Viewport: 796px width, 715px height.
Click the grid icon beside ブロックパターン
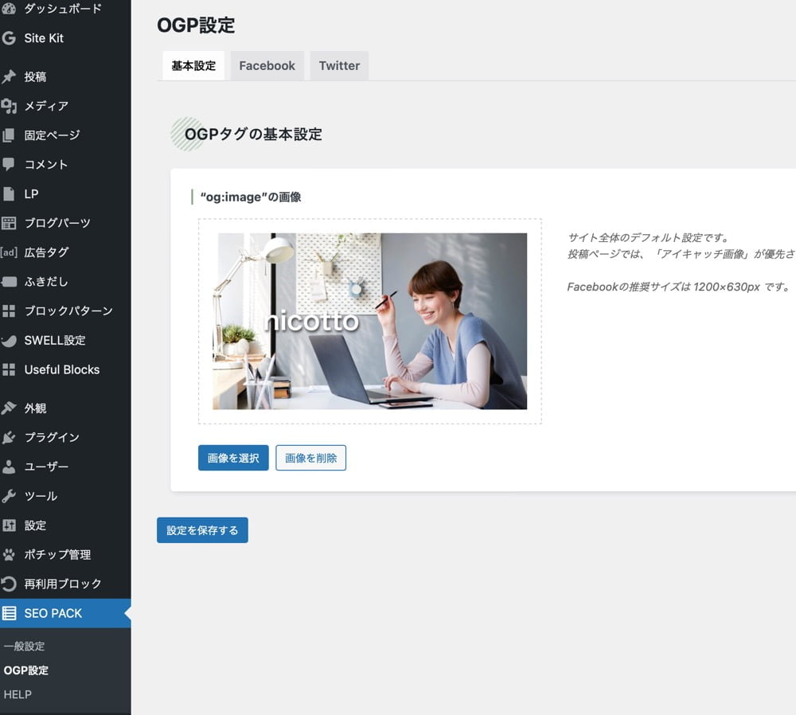click(9, 311)
